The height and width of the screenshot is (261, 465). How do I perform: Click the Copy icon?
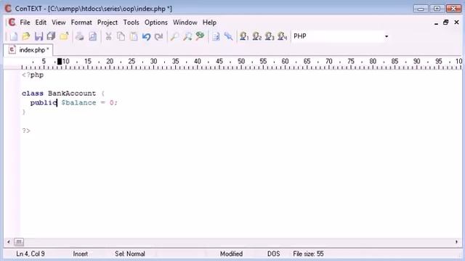121,36
